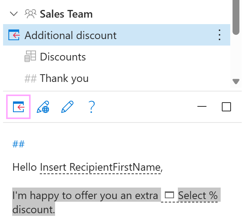The image size is (244, 222).
Task: Click the Insert RecipientFirstName macro link
Action: 100,167
